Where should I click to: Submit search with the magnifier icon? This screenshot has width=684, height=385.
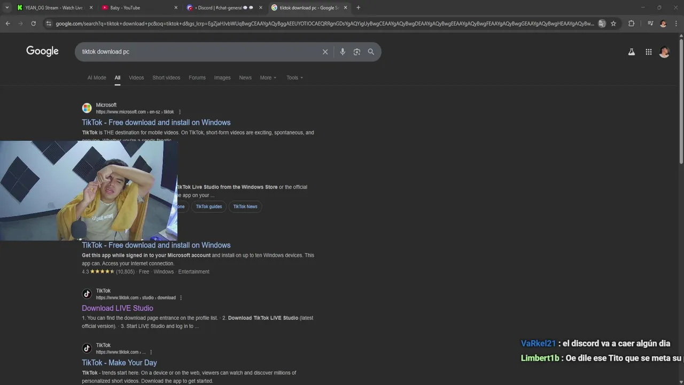[371, 52]
